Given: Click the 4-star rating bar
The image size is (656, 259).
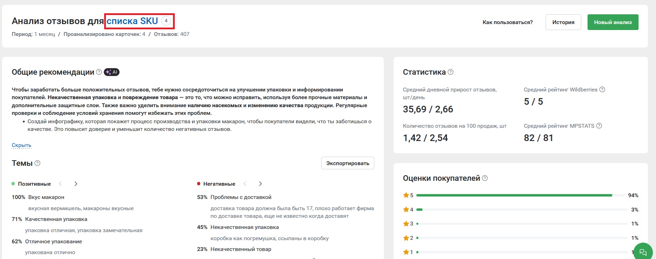Looking at the screenshot, I should click(x=522, y=209).
